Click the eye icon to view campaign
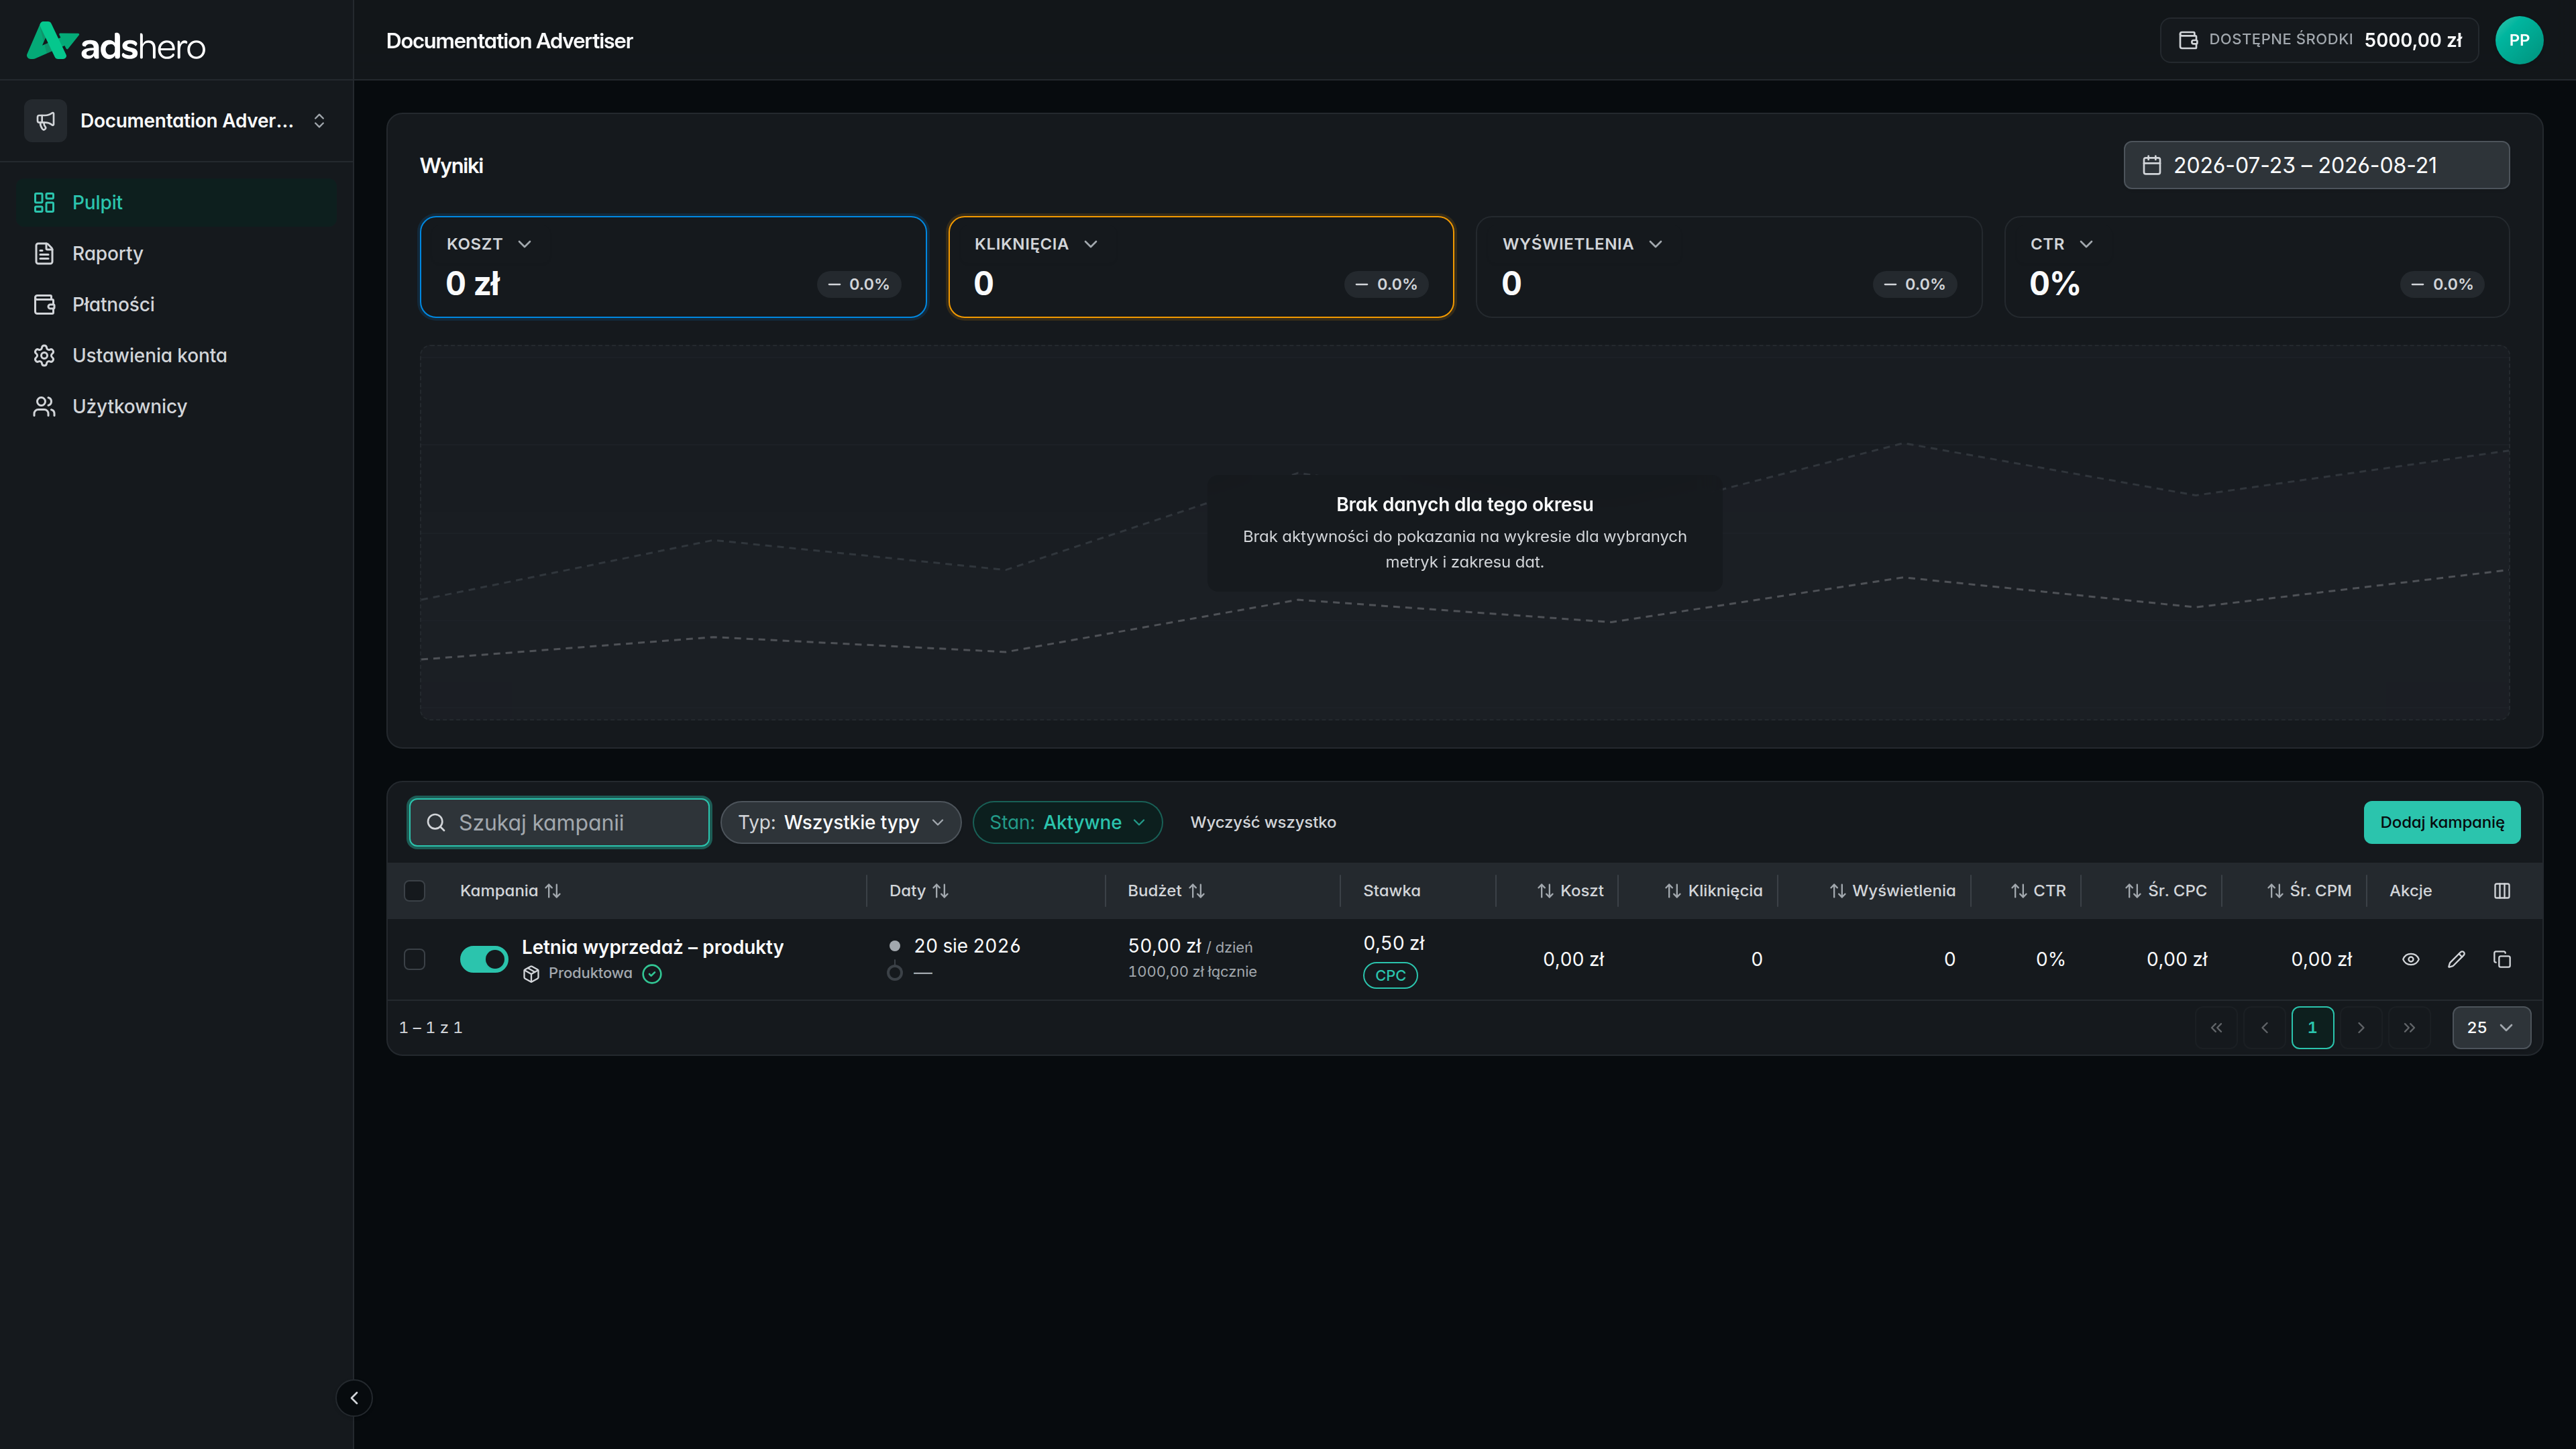 [x=2410, y=959]
